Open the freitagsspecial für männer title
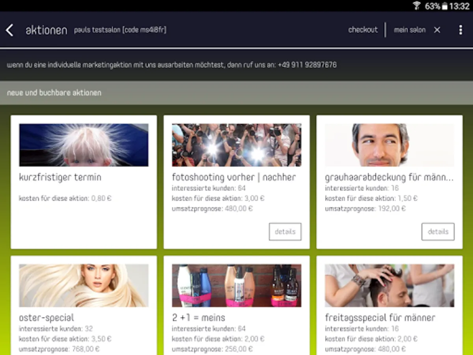The width and height of the screenshot is (473, 355). point(380,318)
